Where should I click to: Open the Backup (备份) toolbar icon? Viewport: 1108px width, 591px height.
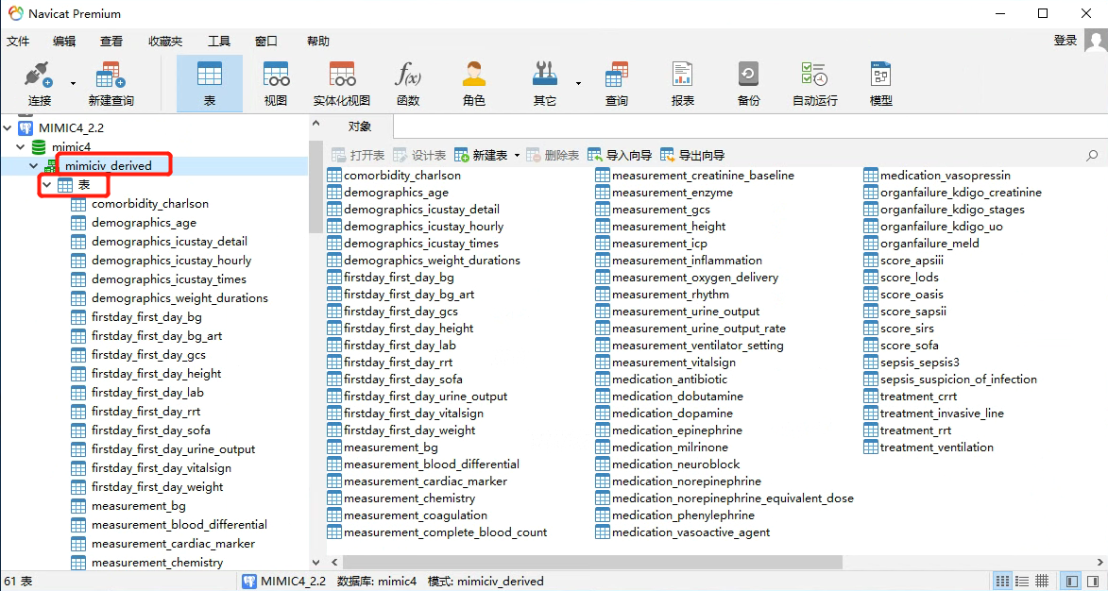(x=748, y=83)
